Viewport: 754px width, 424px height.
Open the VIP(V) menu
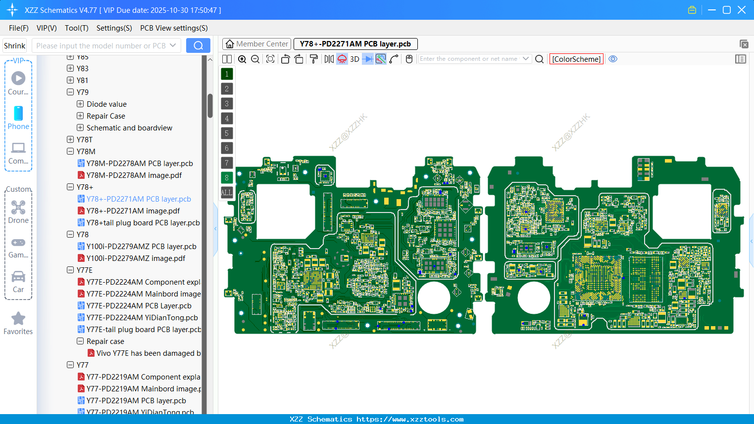(47, 28)
